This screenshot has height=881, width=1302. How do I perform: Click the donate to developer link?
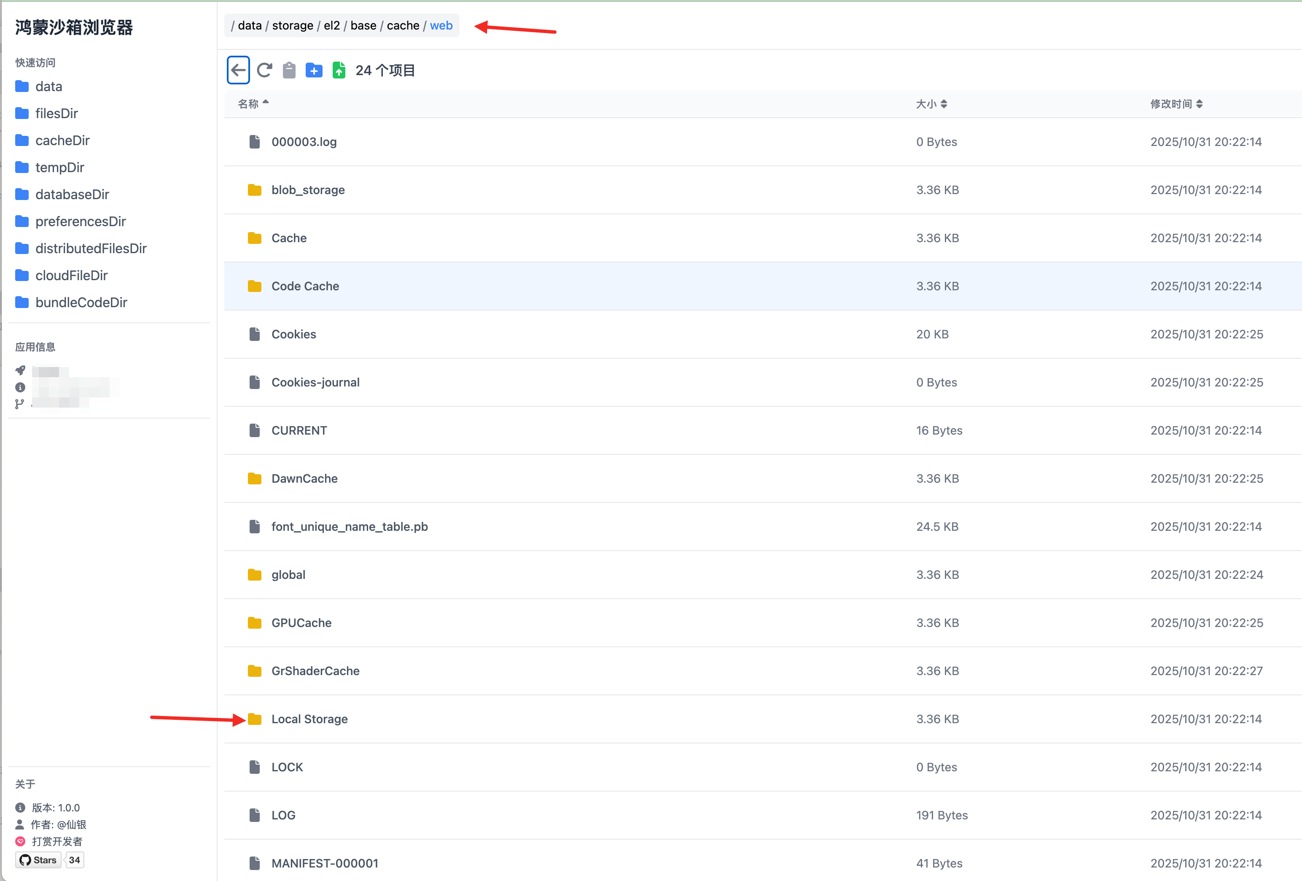56,841
